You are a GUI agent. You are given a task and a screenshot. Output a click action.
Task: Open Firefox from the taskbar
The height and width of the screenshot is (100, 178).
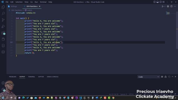pos(39,98)
